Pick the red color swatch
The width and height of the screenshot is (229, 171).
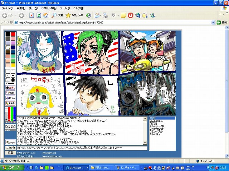[13, 34]
